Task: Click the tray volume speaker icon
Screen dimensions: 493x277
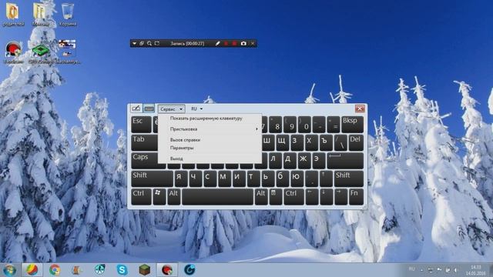Action: point(455,270)
